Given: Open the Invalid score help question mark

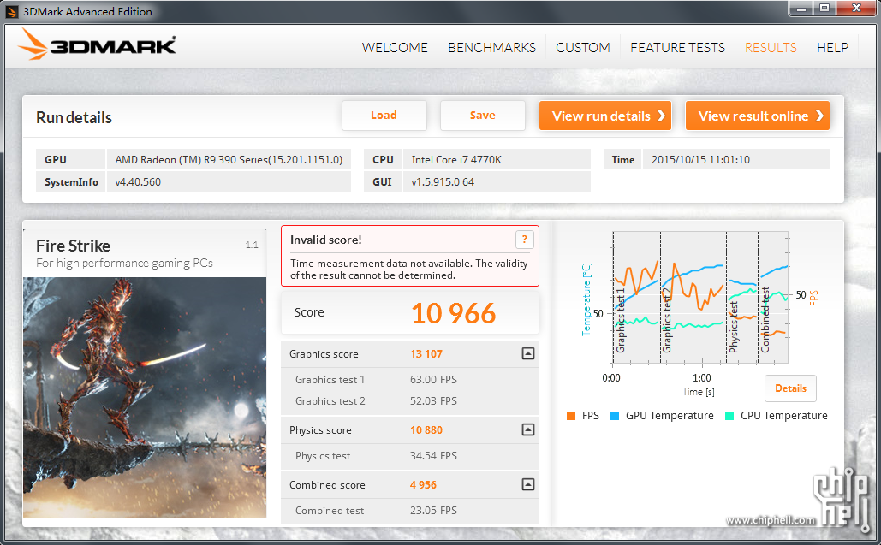Looking at the screenshot, I should 524,240.
